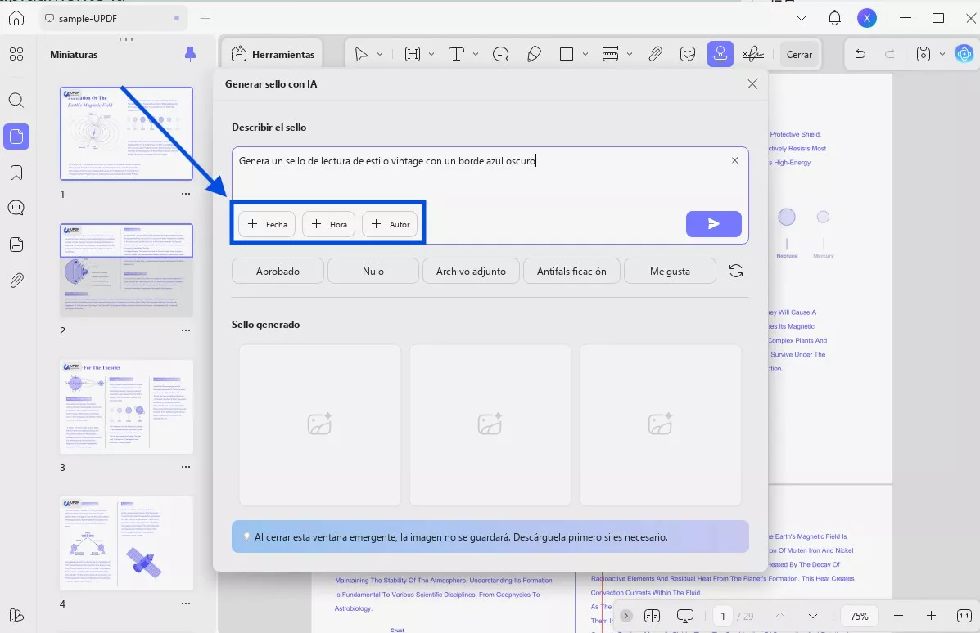This screenshot has width=980, height=633.
Task: Click the redo arrow
Action: 890,54
